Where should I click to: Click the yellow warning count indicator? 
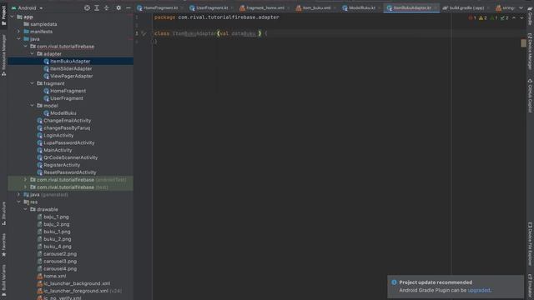(483, 17)
